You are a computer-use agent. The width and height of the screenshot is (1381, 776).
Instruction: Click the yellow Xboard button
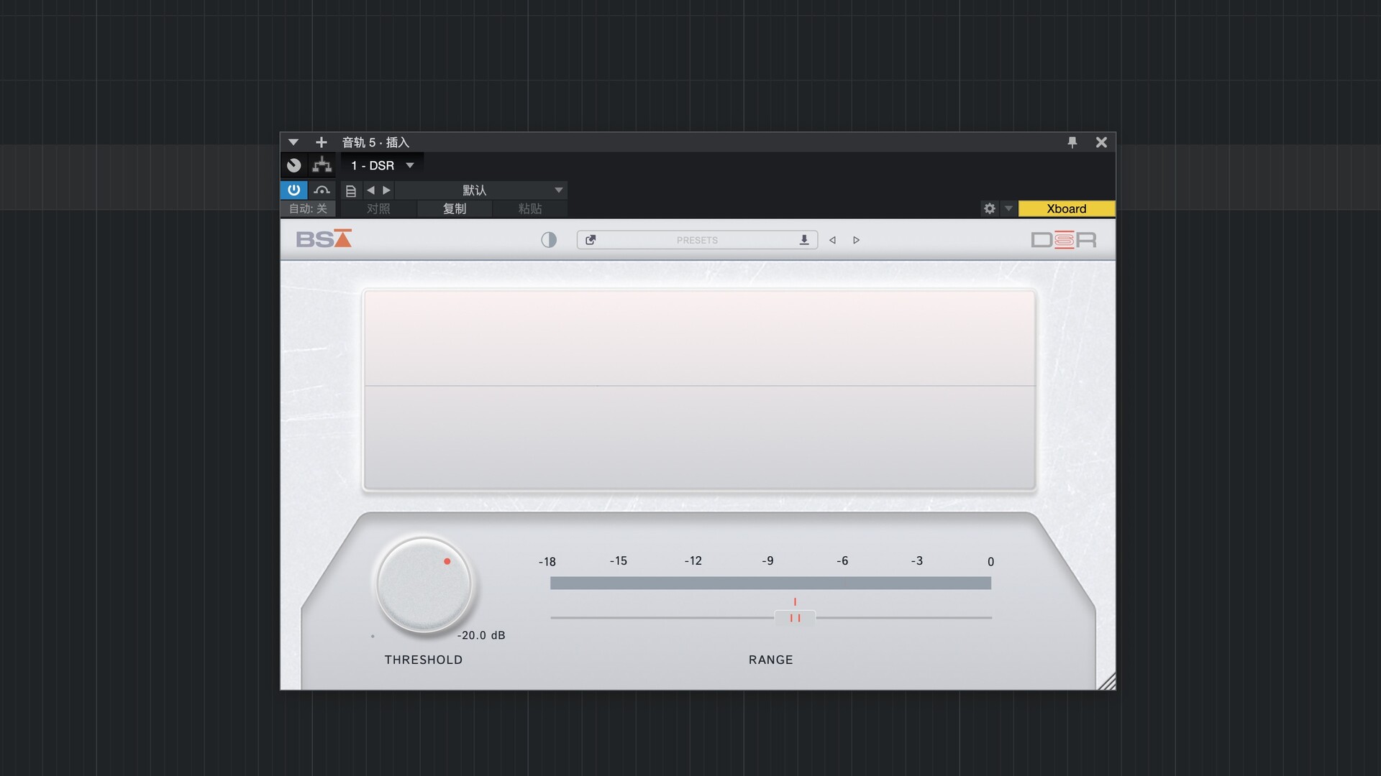[1066, 208]
